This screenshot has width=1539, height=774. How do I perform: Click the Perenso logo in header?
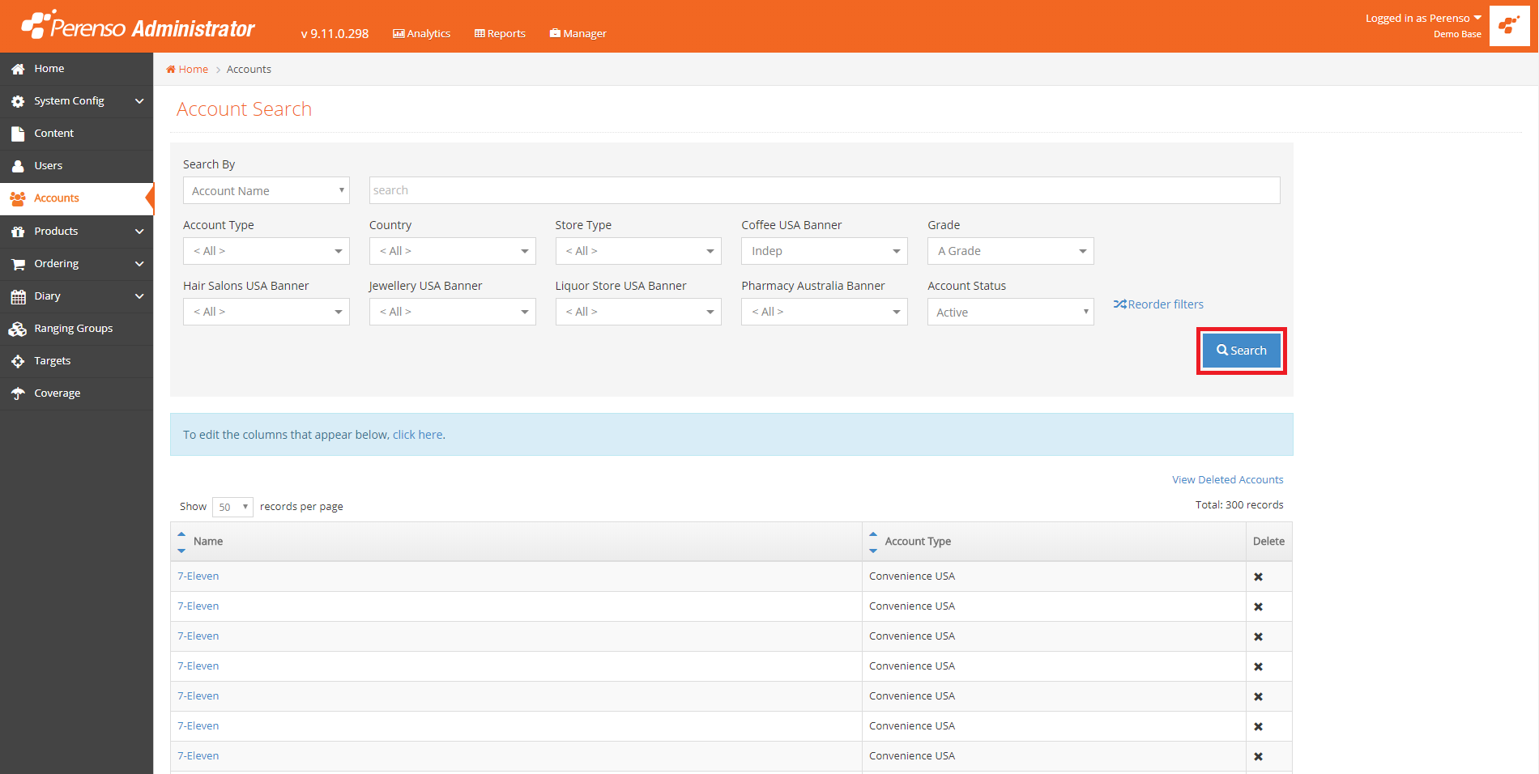138,26
